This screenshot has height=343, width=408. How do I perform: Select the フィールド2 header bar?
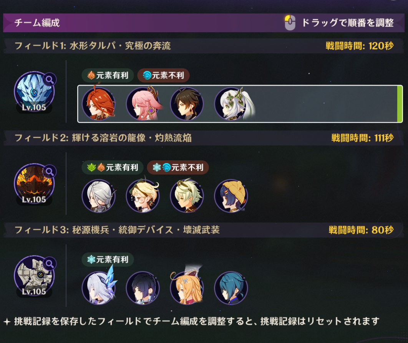point(204,138)
